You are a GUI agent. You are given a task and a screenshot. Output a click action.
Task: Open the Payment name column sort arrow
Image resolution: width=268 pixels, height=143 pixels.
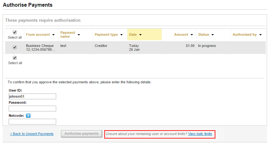coord(79,35)
